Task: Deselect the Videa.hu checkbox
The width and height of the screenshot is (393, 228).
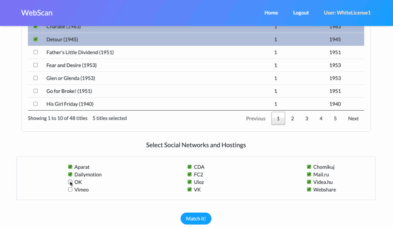Action: click(x=309, y=182)
